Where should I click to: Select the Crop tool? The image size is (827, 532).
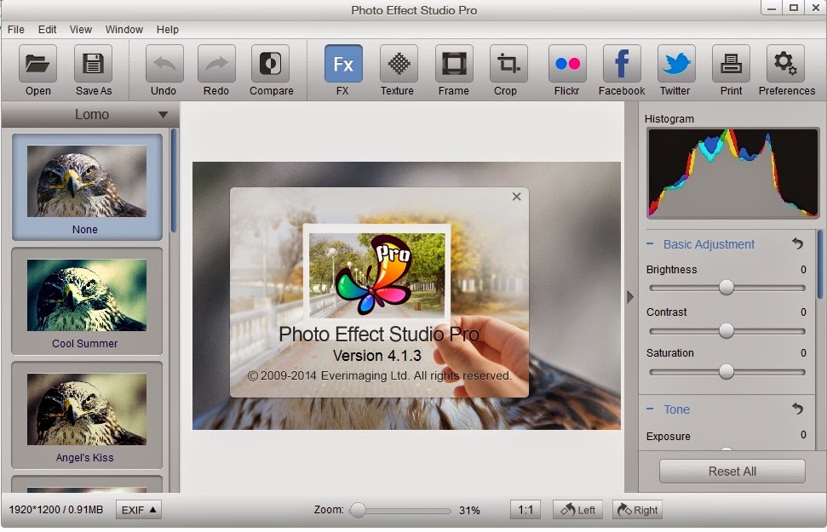coord(508,64)
